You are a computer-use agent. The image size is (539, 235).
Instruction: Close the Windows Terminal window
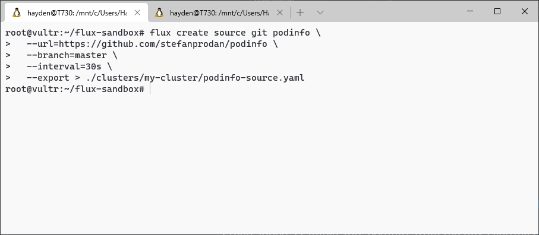pos(525,11)
